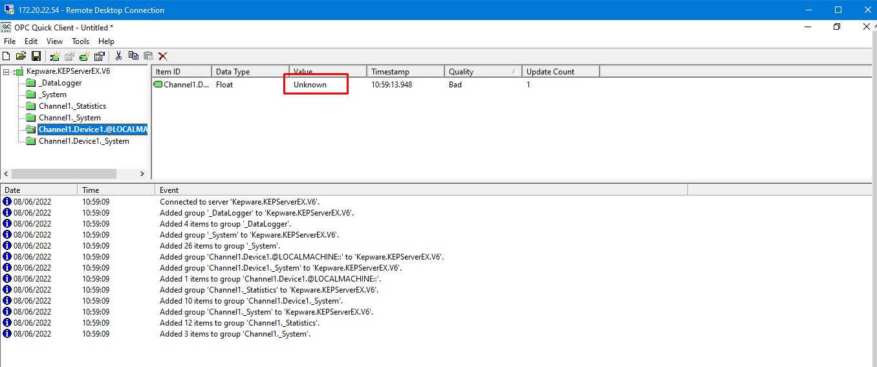This screenshot has height=367, width=877.
Task: Click the greyed-out New Group icon
Action: point(70,56)
